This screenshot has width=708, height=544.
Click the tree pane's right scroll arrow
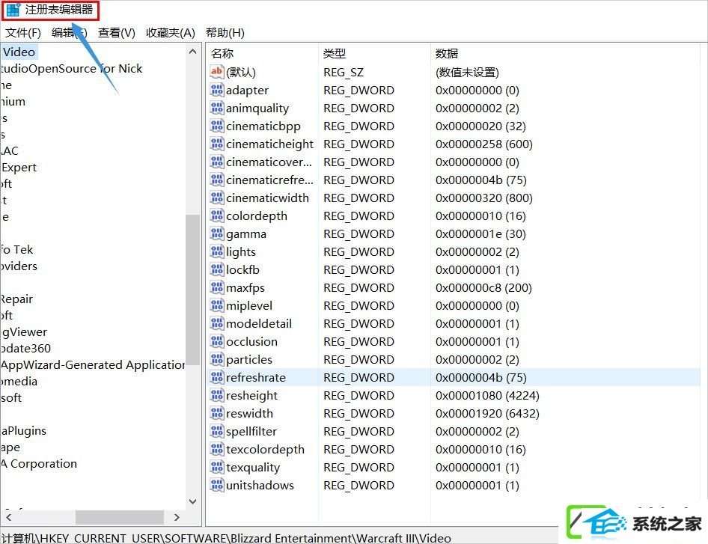coord(177,517)
